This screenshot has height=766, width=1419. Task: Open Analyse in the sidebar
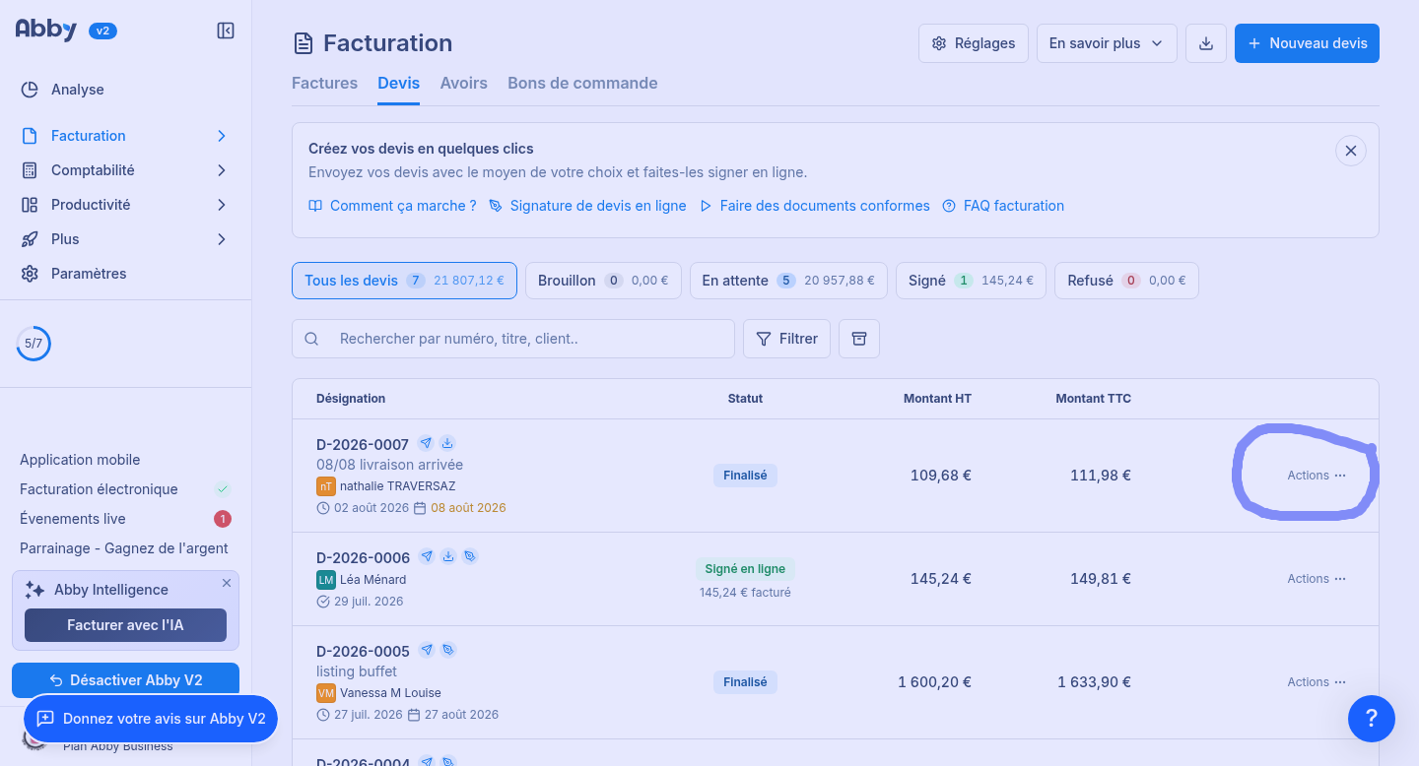coord(77,90)
